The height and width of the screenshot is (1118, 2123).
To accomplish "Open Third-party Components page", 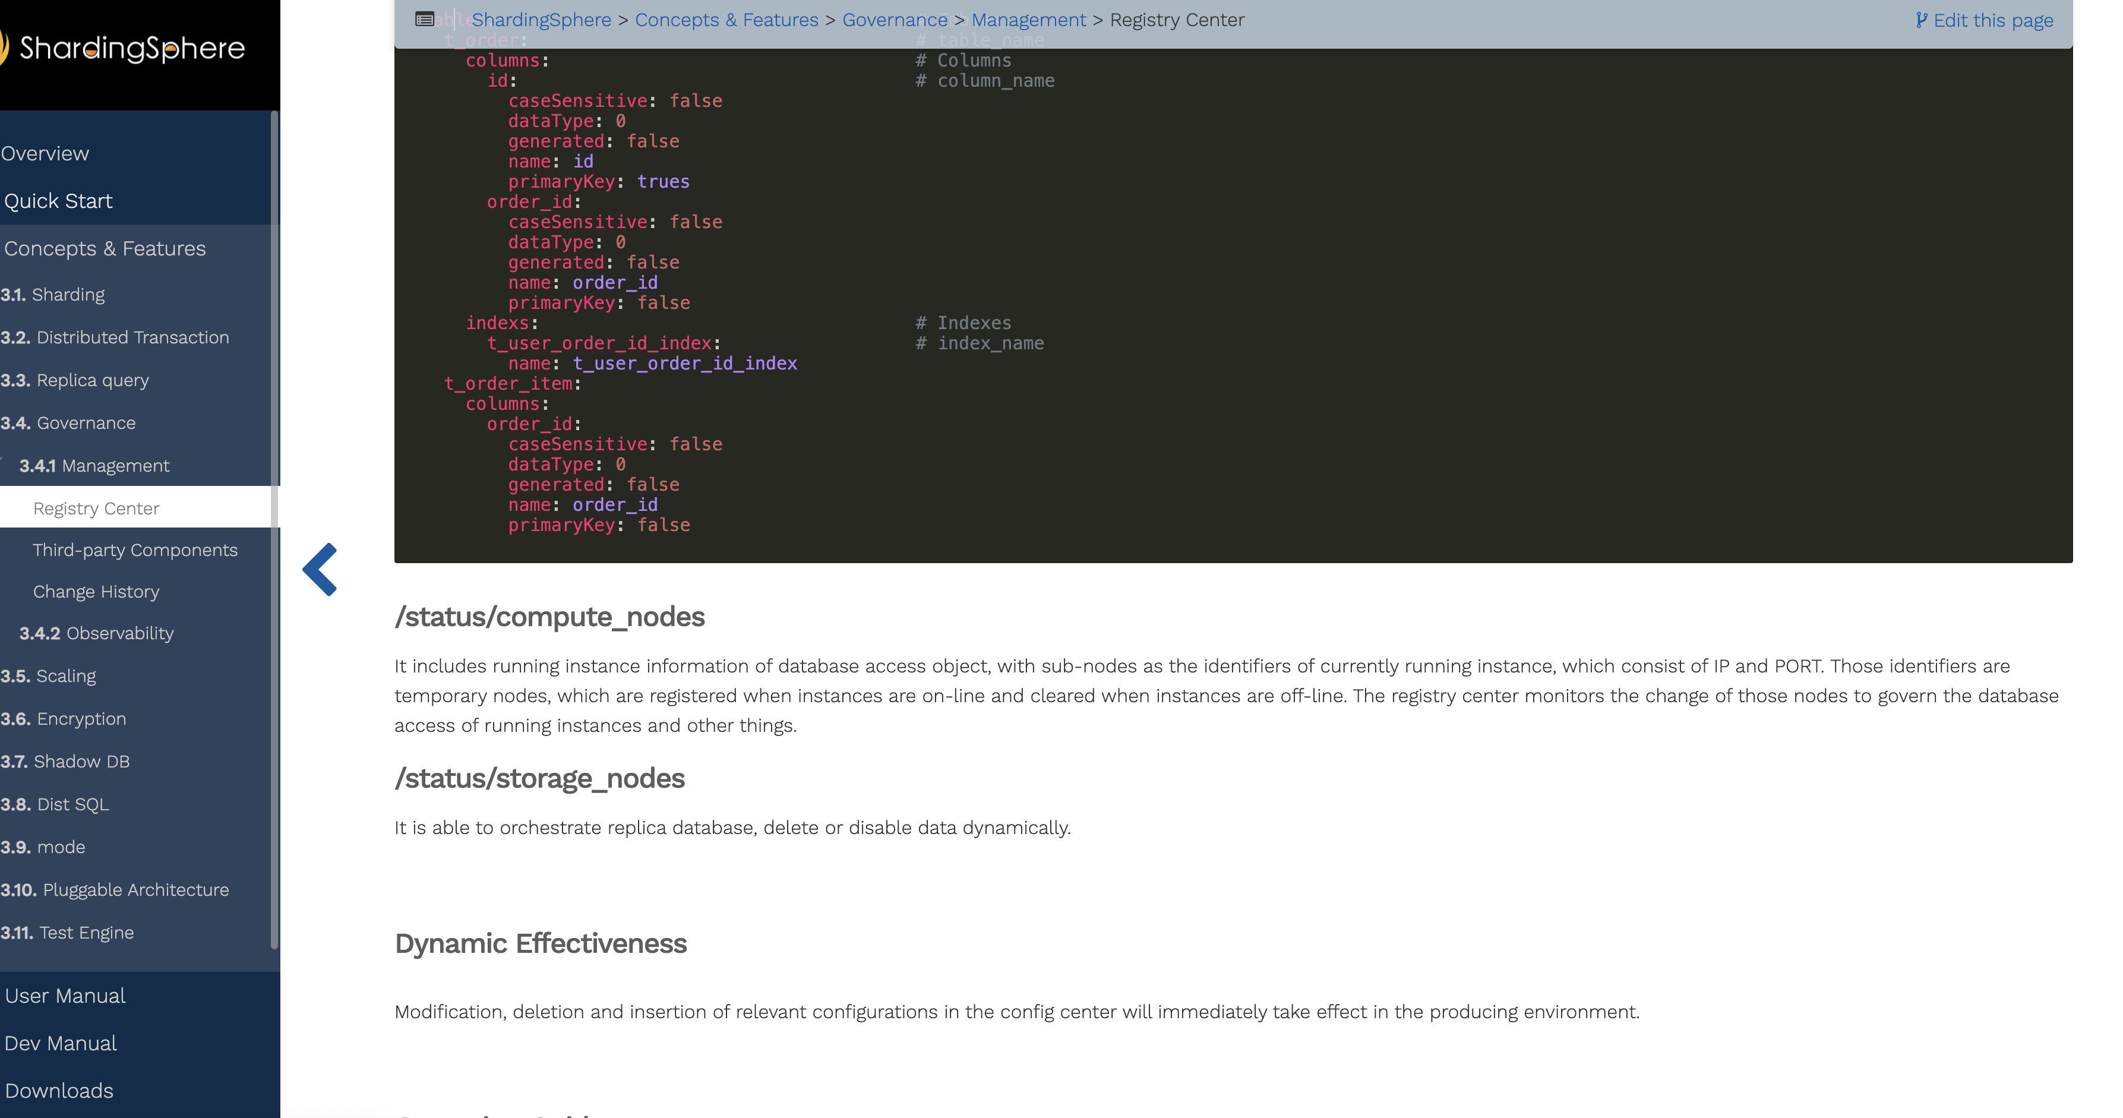I will (135, 550).
